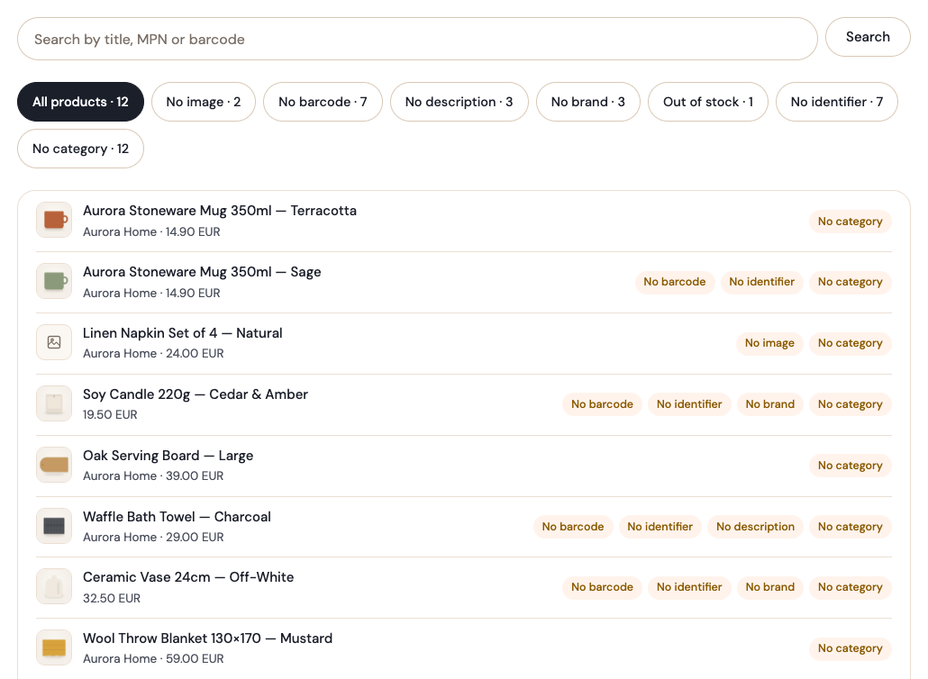Open Oak Serving Board — Large
This screenshot has height=679, width=928.
[168, 456]
